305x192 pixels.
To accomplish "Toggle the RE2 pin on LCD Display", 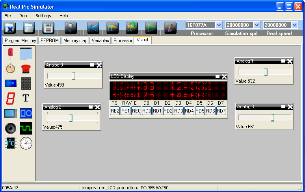I will tap(115, 111).
